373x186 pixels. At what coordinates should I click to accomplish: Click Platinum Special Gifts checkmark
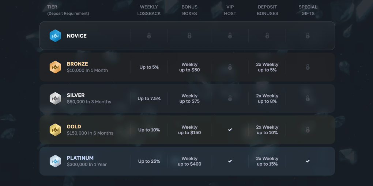pos(308,161)
